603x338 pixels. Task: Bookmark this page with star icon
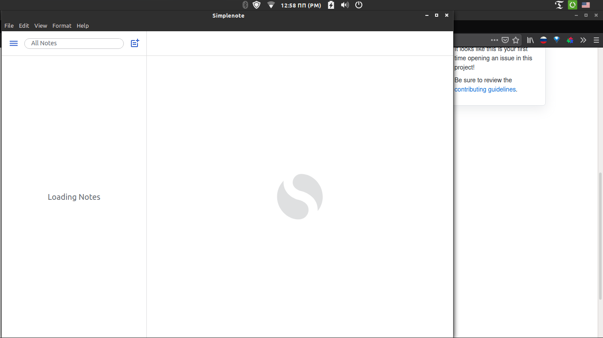pyautogui.click(x=516, y=40)
